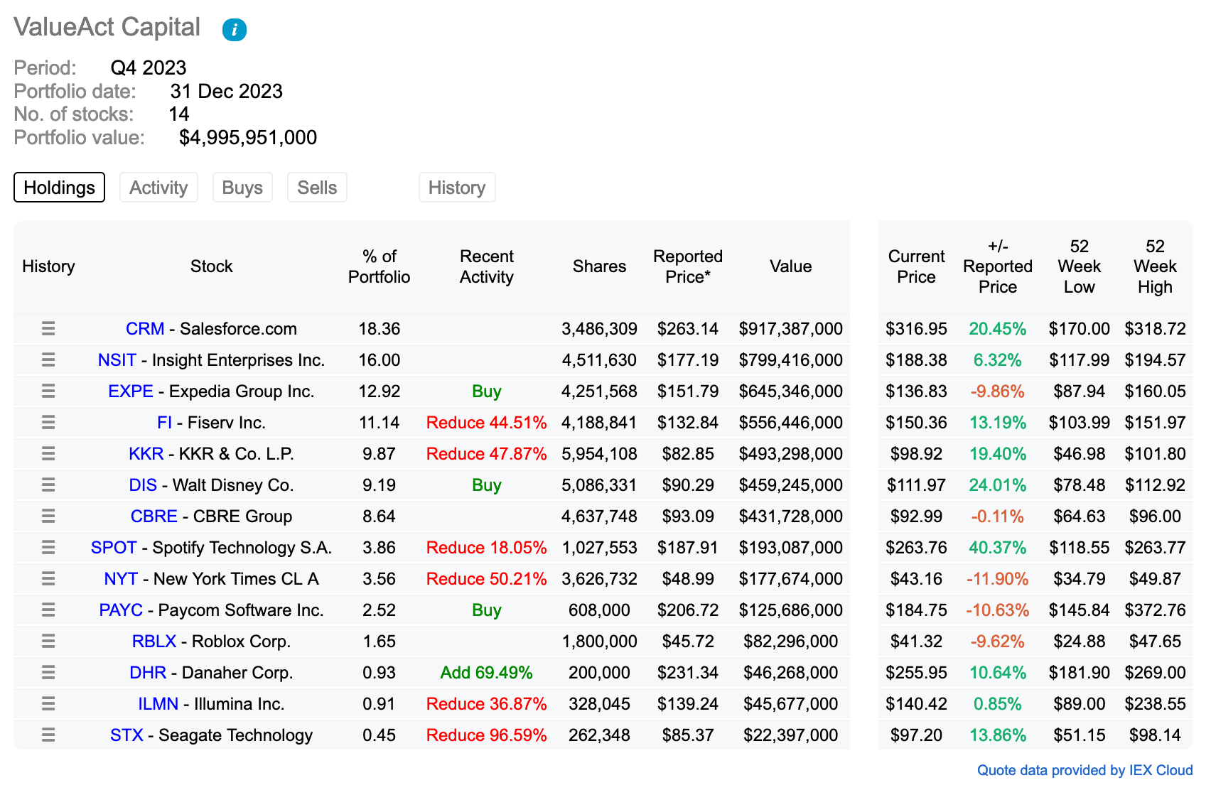The width and height of the screenshot is (1211, 790).
Task: Switch to the Activity tab
Action: (x=158, y=188)
